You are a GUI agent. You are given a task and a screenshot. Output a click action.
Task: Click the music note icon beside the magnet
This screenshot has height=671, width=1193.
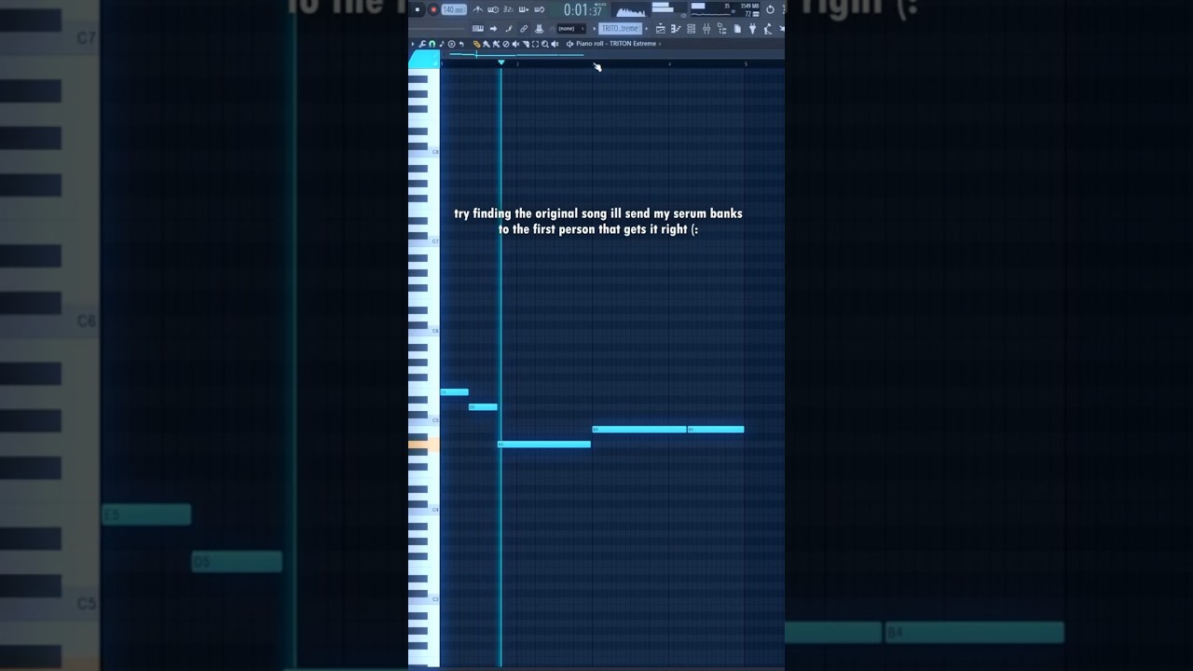(x=442, y=44)
